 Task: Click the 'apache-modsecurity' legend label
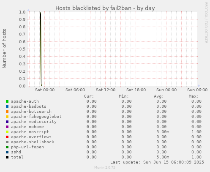click(34, 122)
